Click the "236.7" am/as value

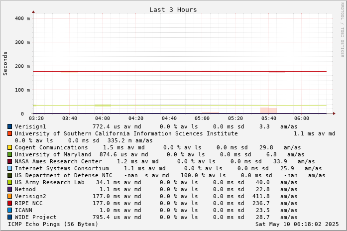261,203
